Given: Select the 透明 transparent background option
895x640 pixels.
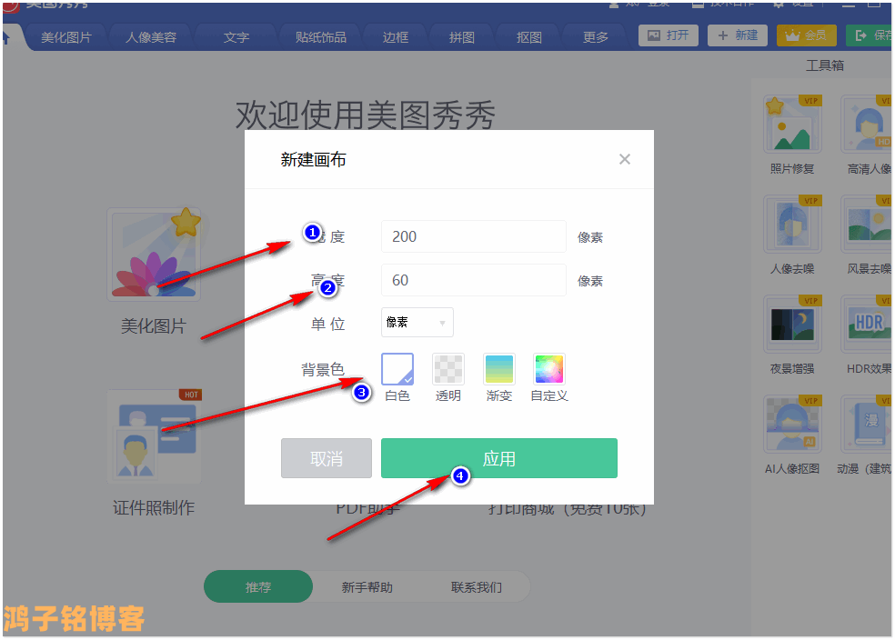Looking at the screenshot, I should (448, 369).
